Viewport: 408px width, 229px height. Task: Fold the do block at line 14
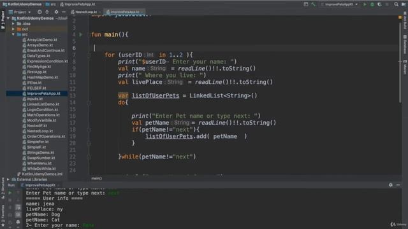click(x=89, y=102)
